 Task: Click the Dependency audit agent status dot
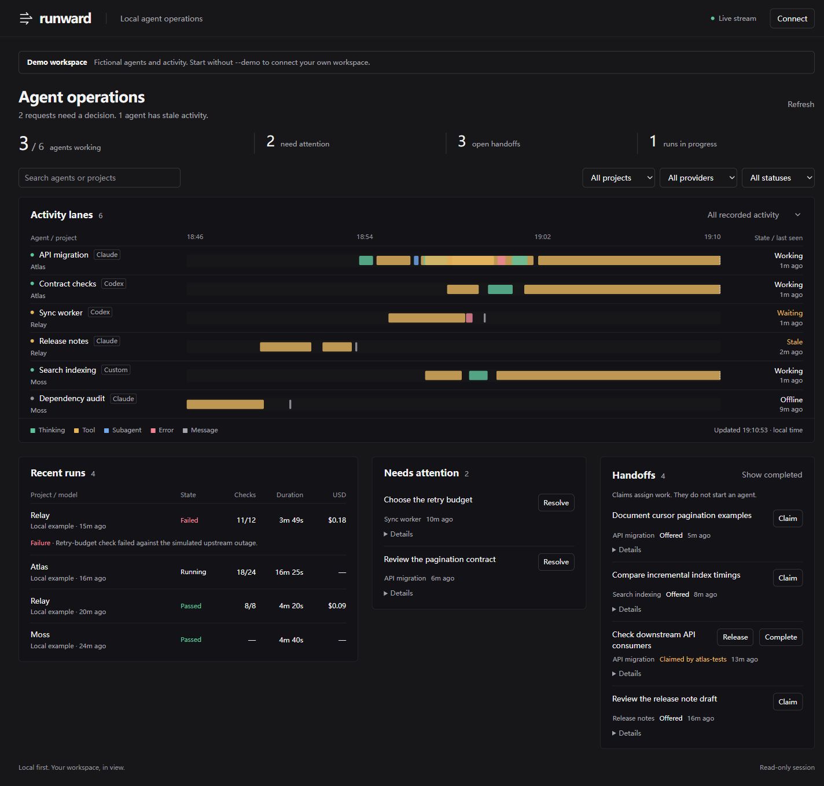pyautogui.click(x=32, y=398)
